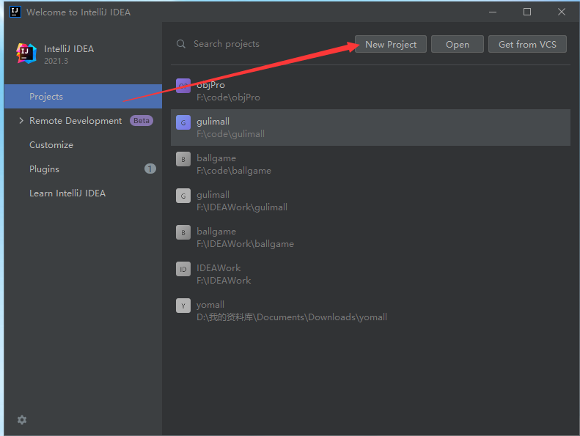Open gulimall project in F:\code
Screen dimensions: 580x436
click(370, 128)
